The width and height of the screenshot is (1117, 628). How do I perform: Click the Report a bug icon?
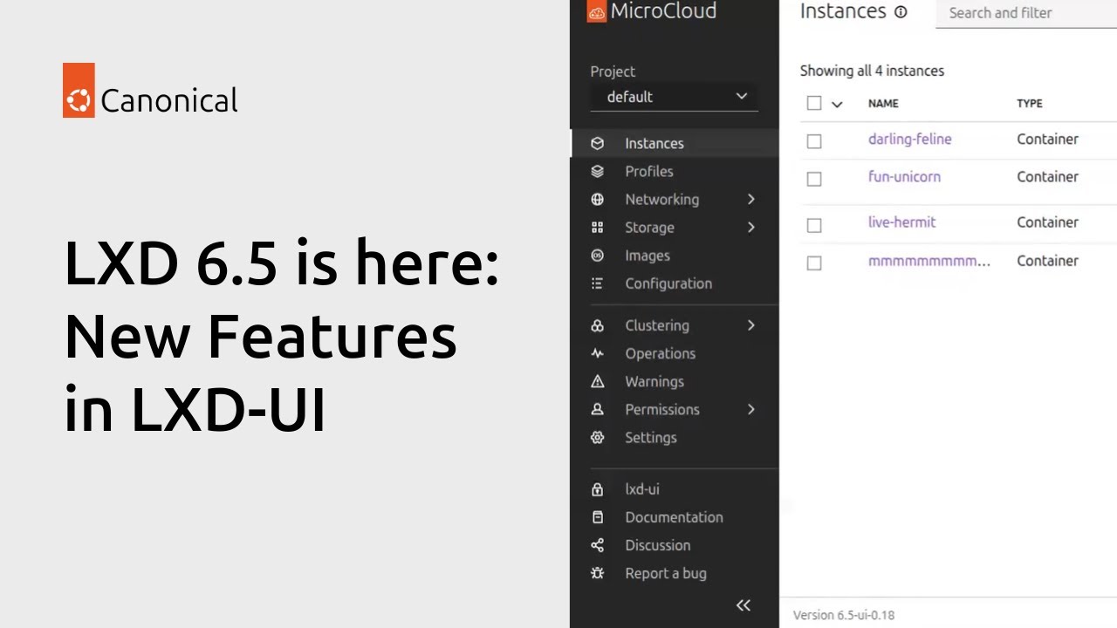(x=597, y=573)
